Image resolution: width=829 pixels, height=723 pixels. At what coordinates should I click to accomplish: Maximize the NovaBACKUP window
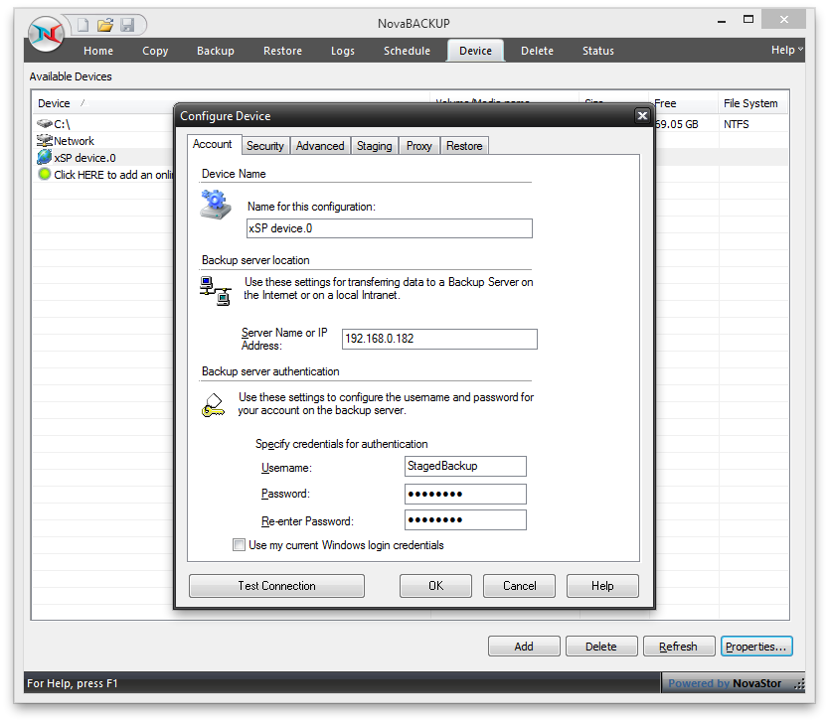[748, 20]
